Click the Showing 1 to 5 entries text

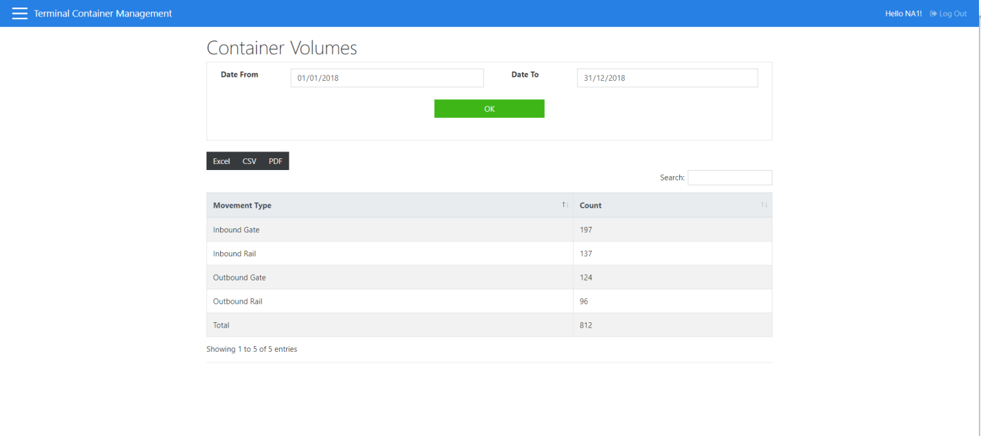coord(252,349)
